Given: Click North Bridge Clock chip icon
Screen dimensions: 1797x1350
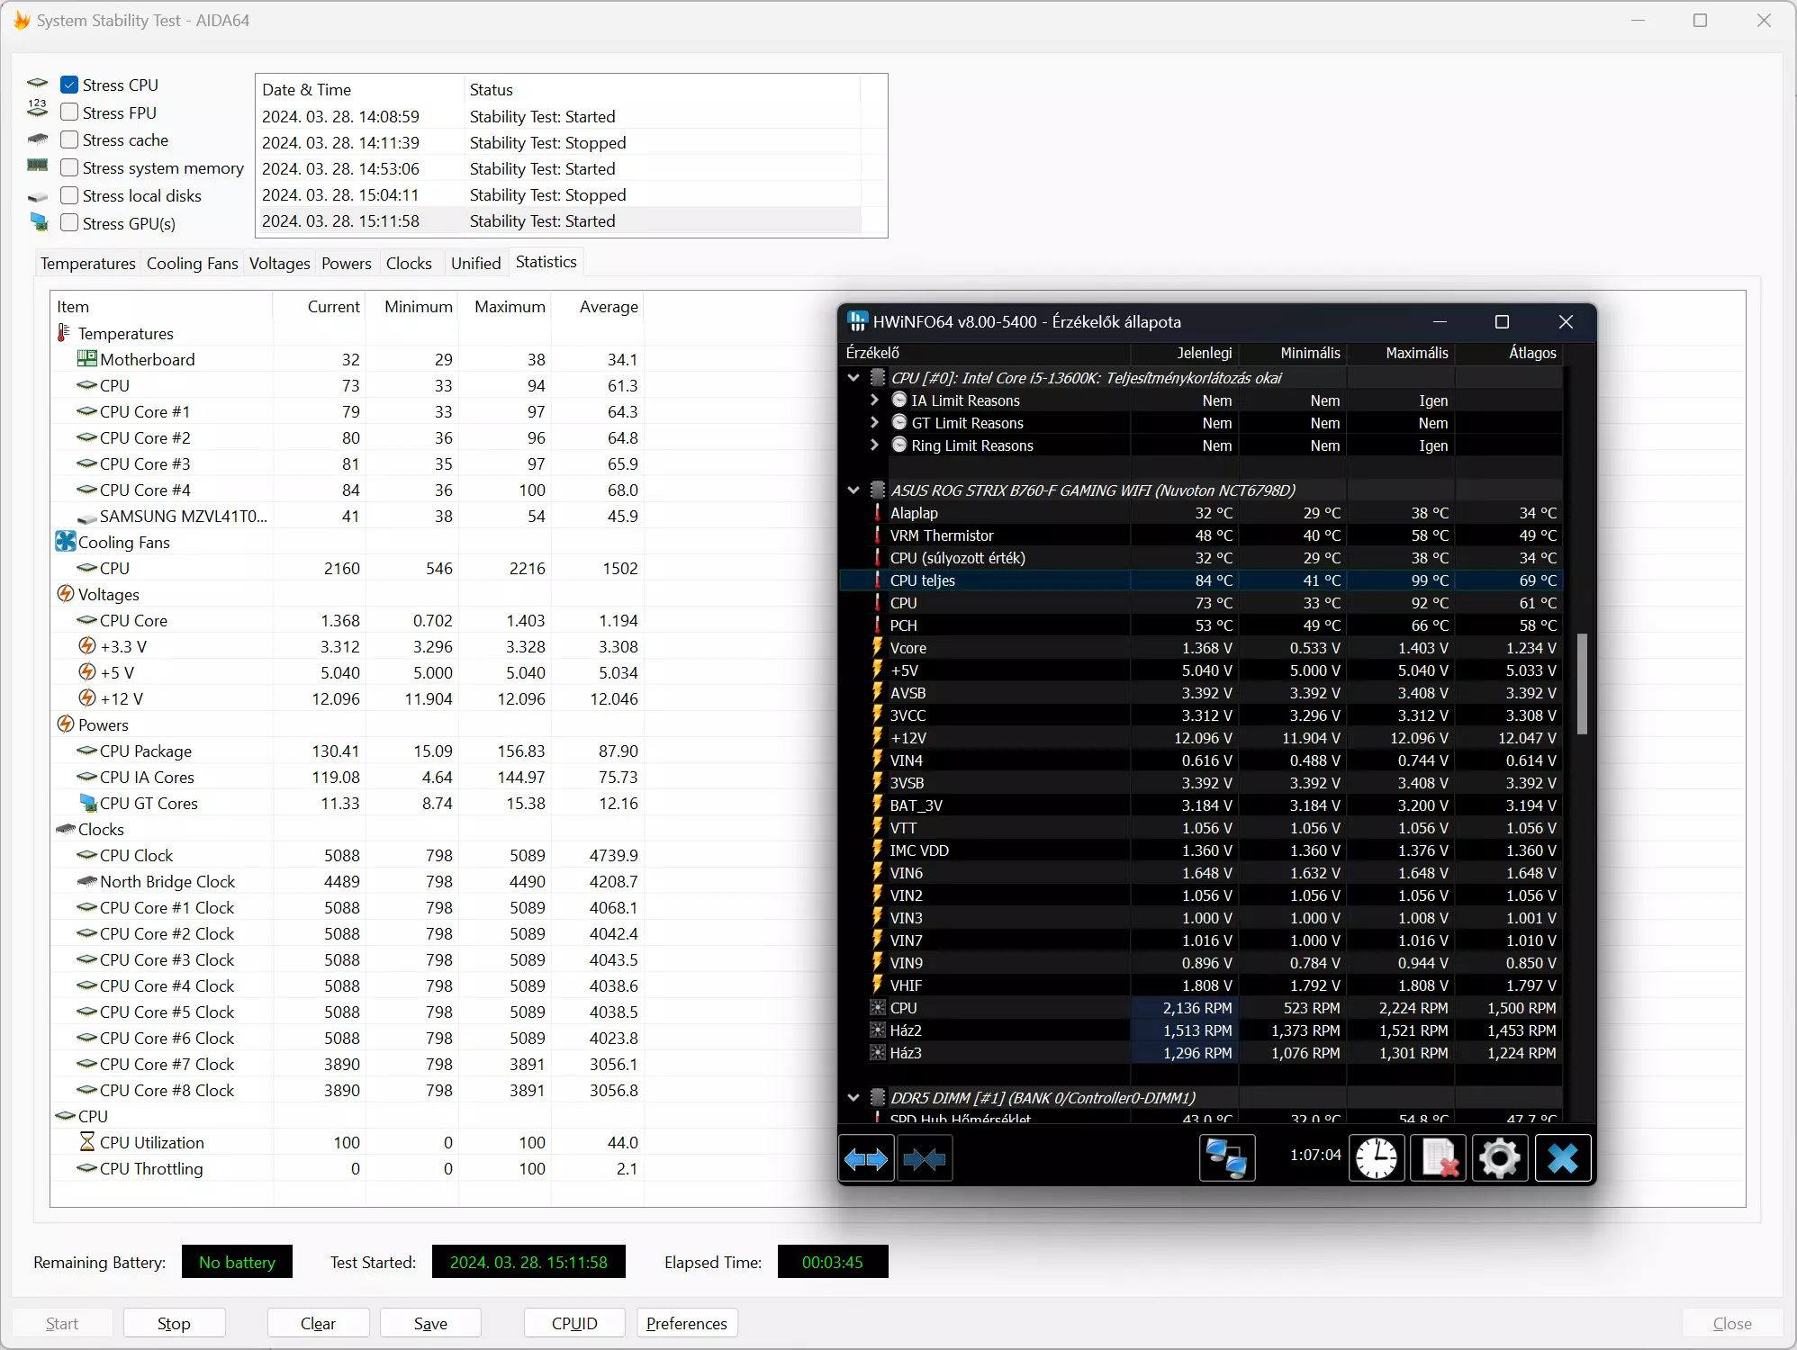Looking at the screenshot, I should 86,881.
